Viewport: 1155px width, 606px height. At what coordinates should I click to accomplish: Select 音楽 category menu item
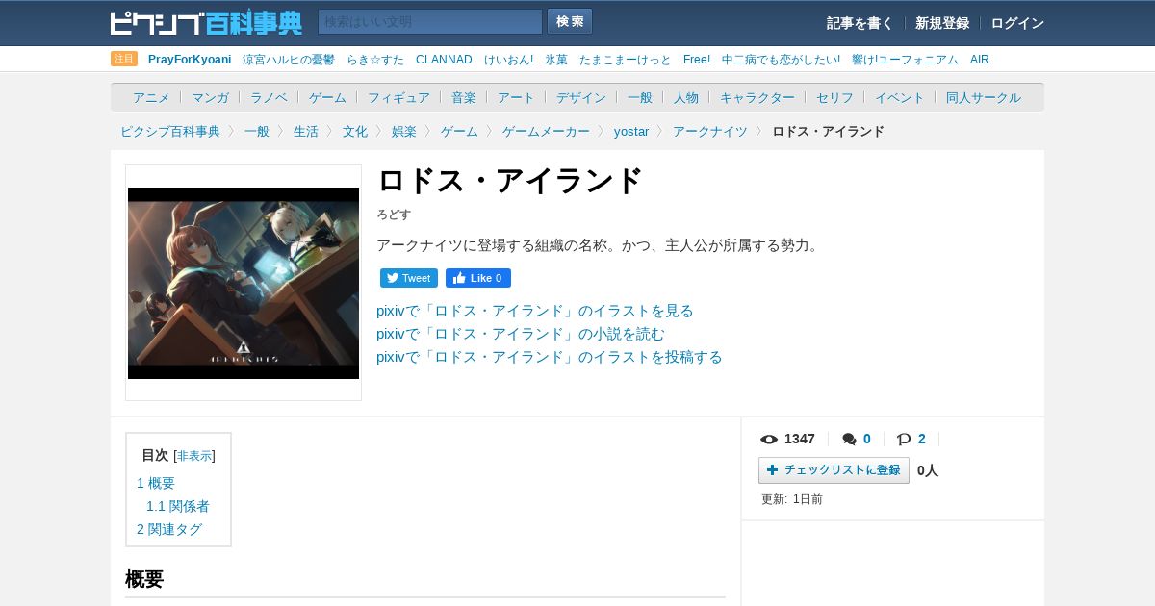(x=464, y=97)
